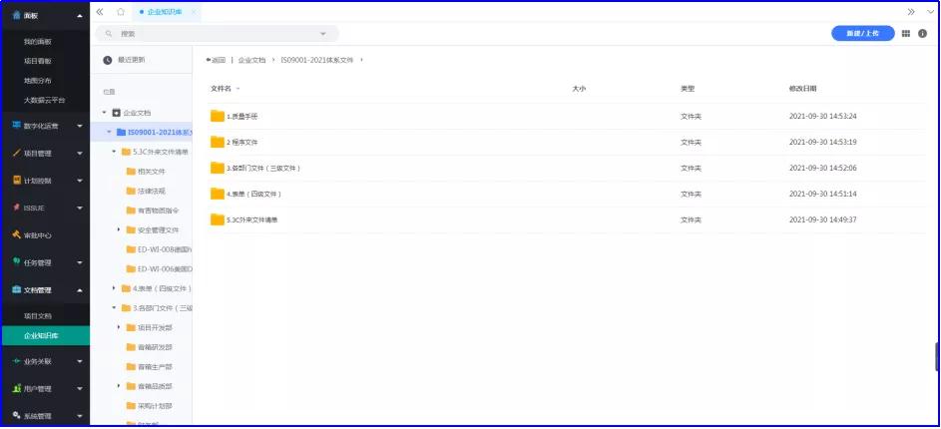Click the 系统管理 gears icon
This screenshot has width=941, height=429.
[x=17, y=415]
